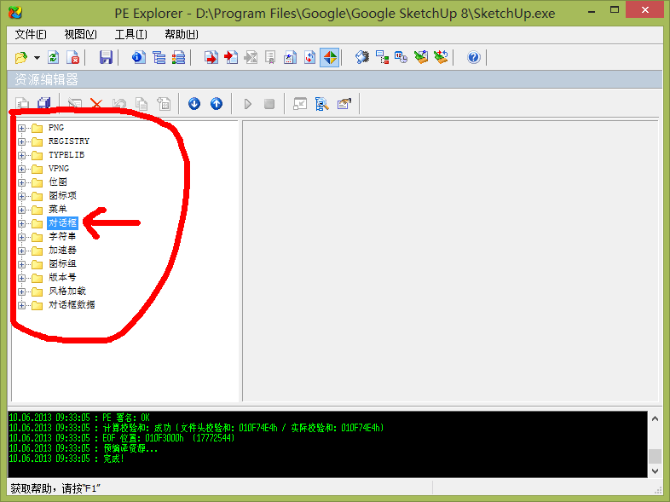Click the save resource icon in resource toolbar
This screenshot has height=502, width=670.
coord(22,103)
